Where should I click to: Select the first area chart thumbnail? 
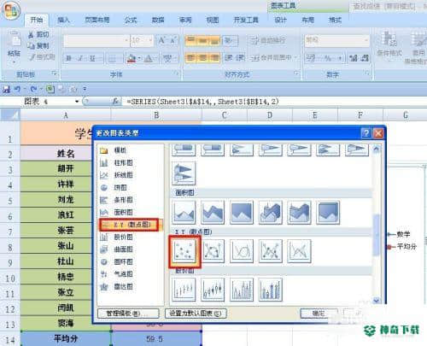tap(184, 213)
